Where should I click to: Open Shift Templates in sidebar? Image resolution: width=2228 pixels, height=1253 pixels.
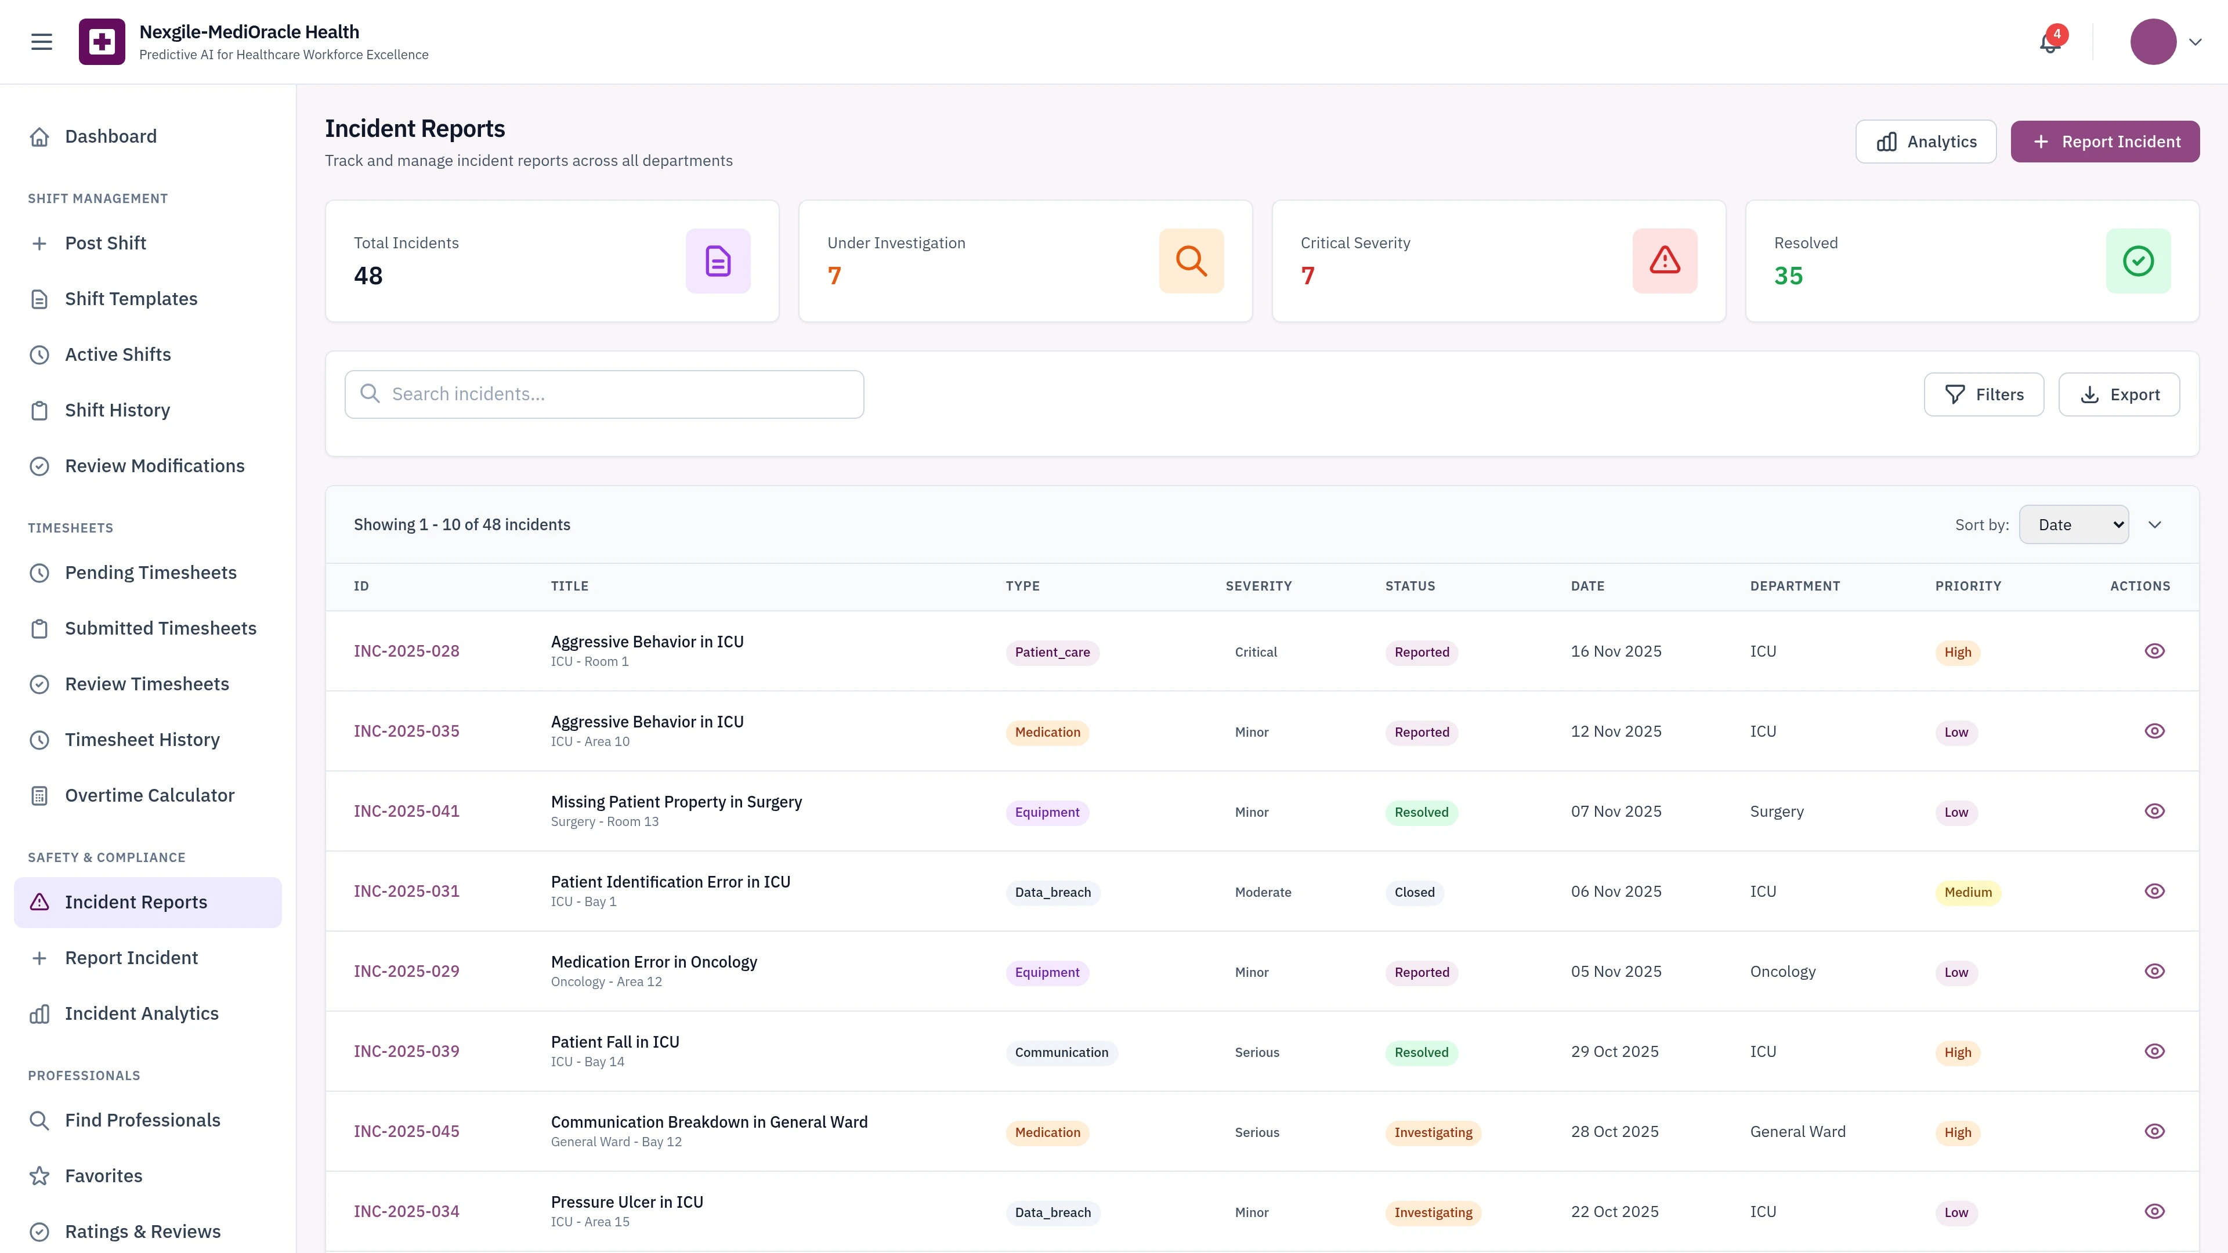pyautogui.click(x=148, y=299)
